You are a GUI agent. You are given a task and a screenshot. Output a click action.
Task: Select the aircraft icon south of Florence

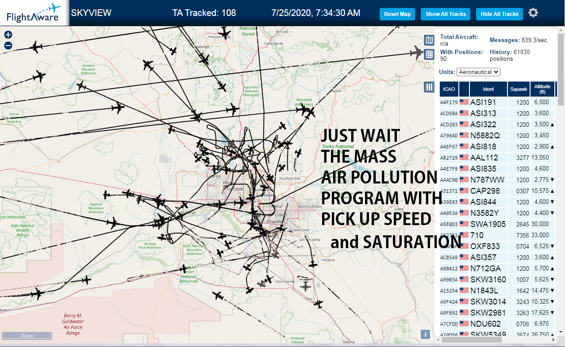[313, 265]
